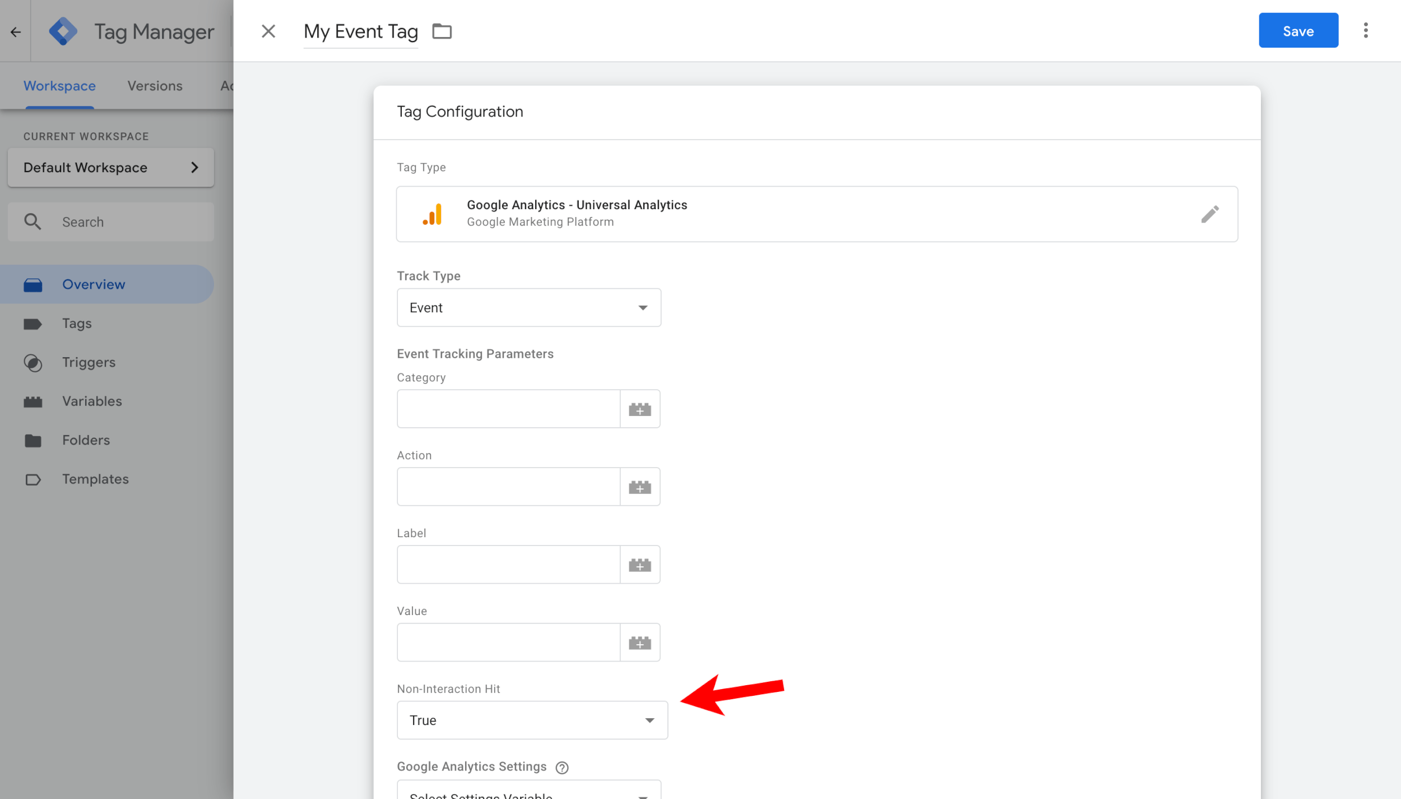
Task: Click the Google Analytics Settings help icon
Action: (x=563, y=767)
